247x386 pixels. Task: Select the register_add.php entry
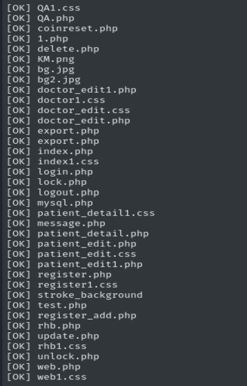tap(87, 316)
